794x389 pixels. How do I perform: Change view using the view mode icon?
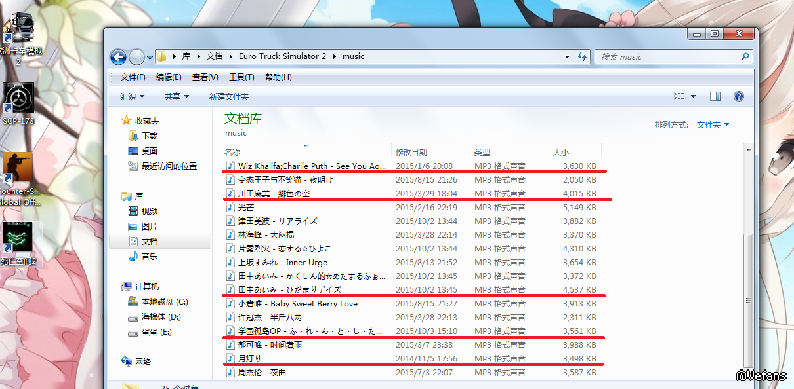coord(679,96)
